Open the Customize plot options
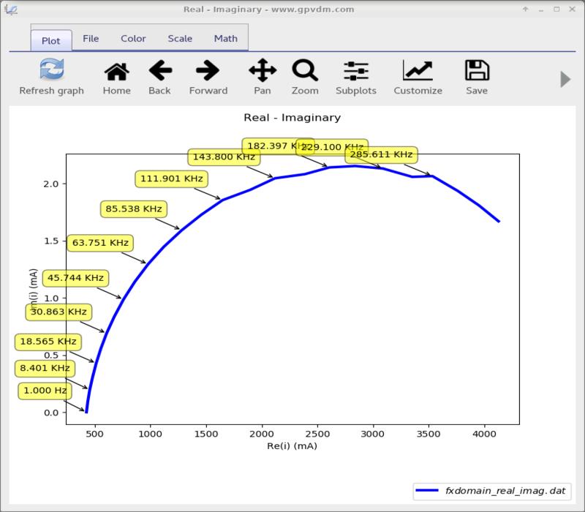585x512 pixels. point(418,72)
